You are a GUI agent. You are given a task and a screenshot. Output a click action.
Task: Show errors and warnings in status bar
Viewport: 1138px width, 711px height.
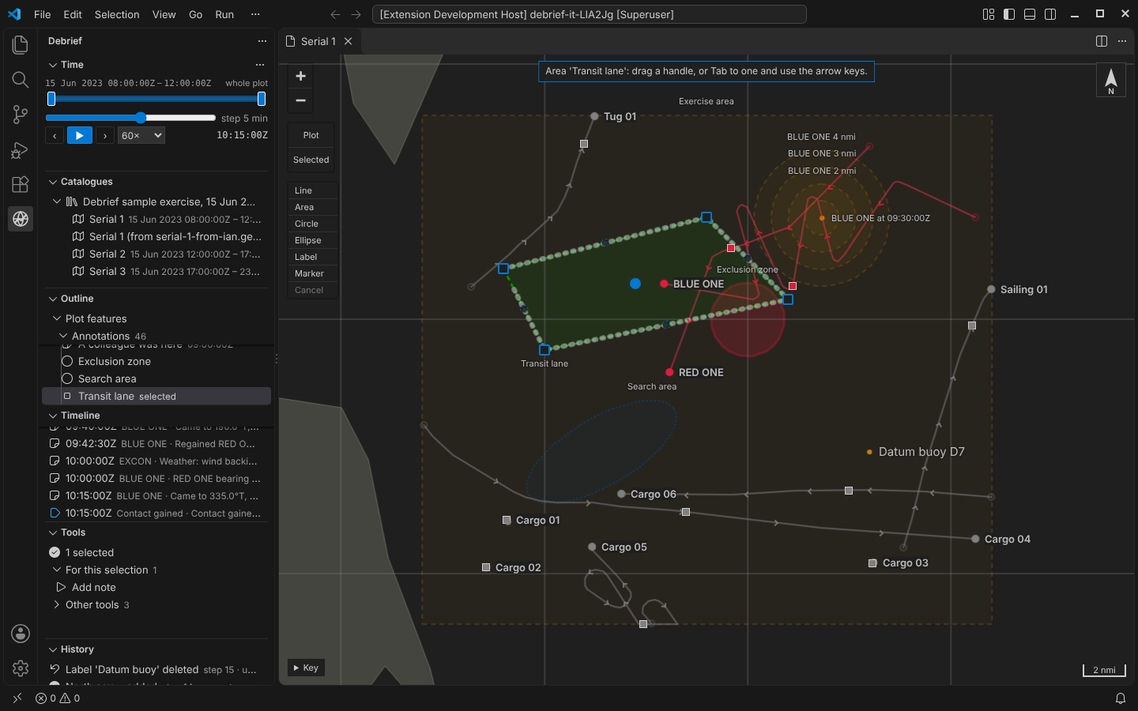(58, 698)
